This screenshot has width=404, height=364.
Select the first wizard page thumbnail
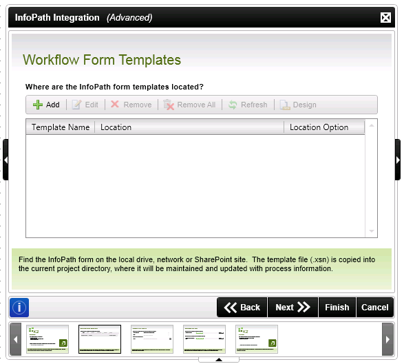(x=47, y=339)
